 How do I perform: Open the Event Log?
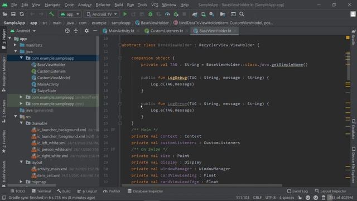[x=297, y=191]
